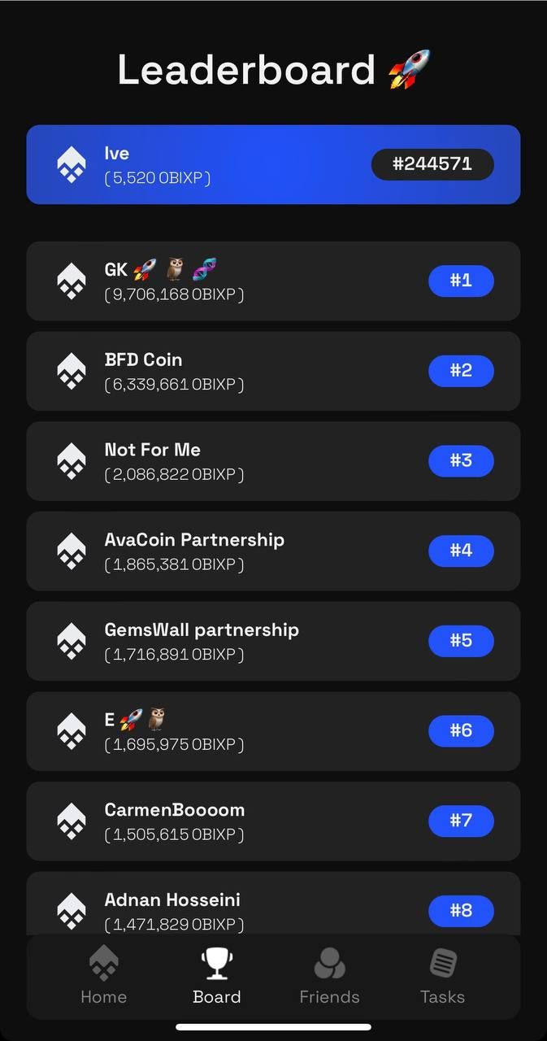Screen dimensions: 547x1041
Task: Select the #5 badge beside GemsWall partnership
Action: [x=461, y=641]
